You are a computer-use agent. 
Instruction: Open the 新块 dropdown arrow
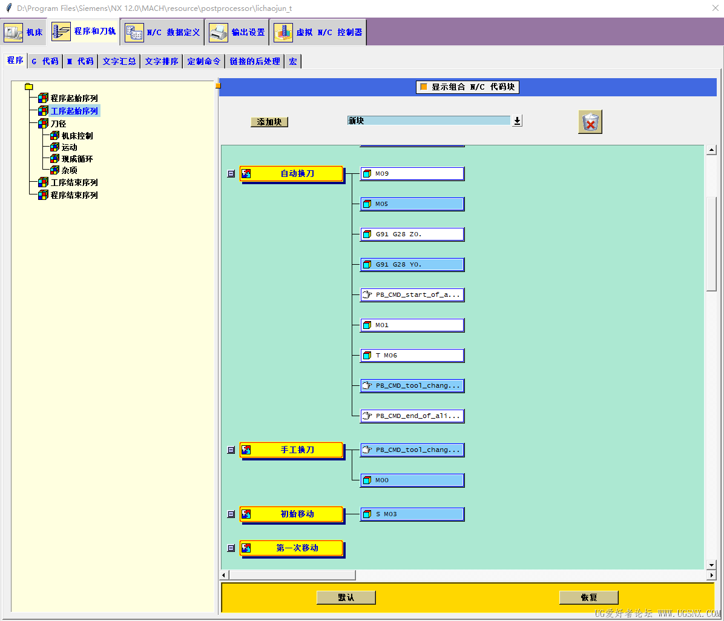[x=517, y=121]
